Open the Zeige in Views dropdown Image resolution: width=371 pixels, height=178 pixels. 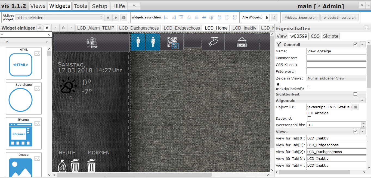coord(336,78)
